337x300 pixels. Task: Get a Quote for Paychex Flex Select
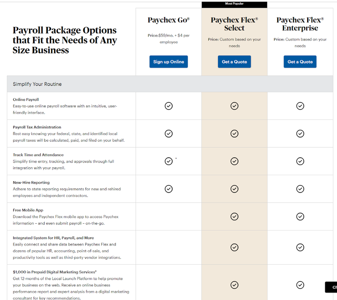click(x=234, y=62)
